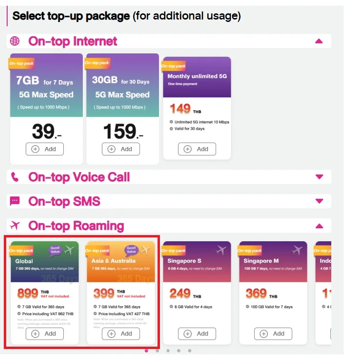347x360 pixels.
Task: Collapse the On-top Internet section
Action: point(319,41)
